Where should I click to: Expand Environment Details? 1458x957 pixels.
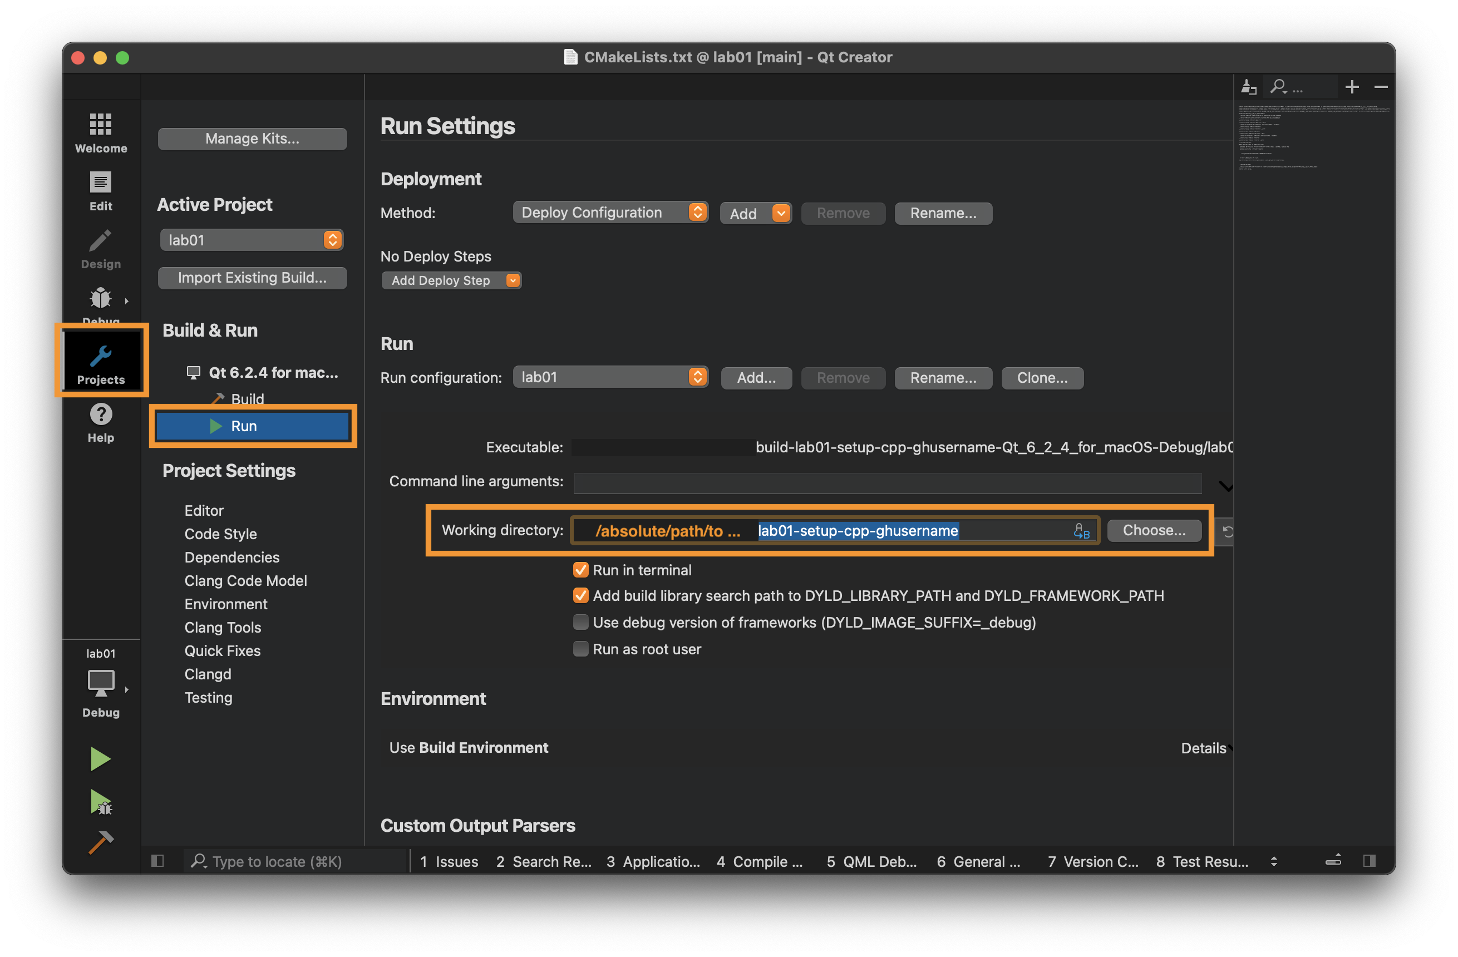[1206, 747]
